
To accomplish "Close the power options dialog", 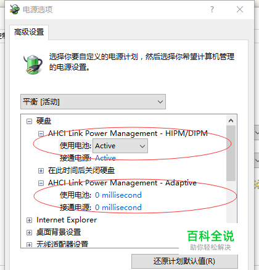I will click(240, 9).
